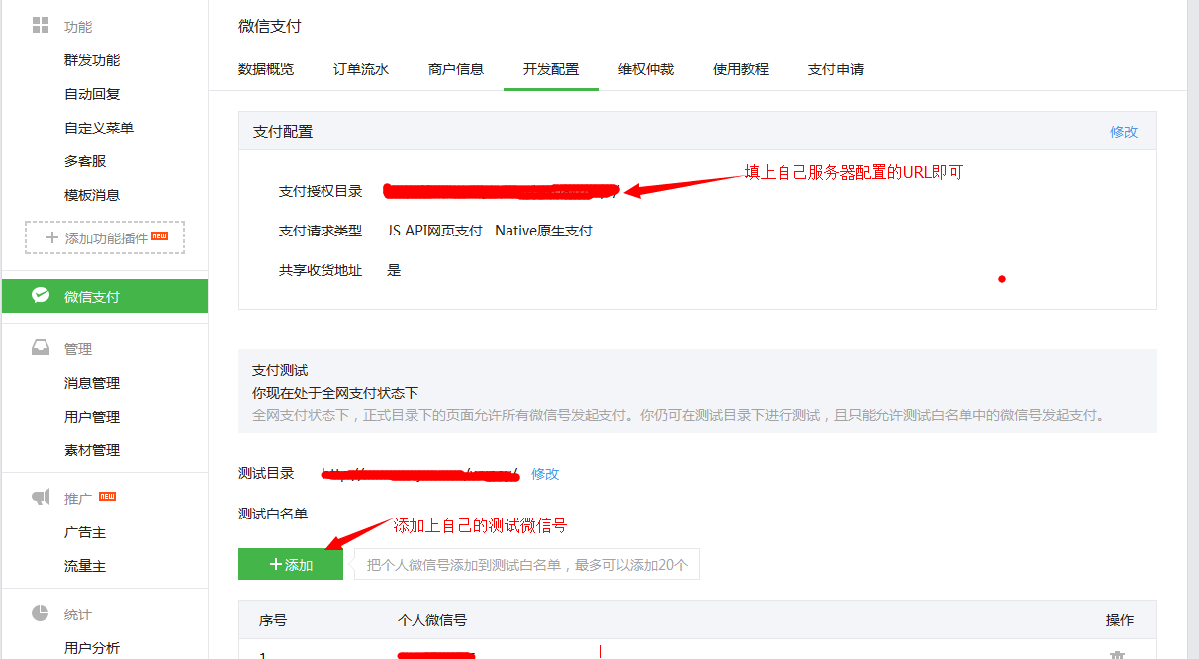Open 群发功能 in the sidebar
The image size is (1199, 659).
[92, 60]
